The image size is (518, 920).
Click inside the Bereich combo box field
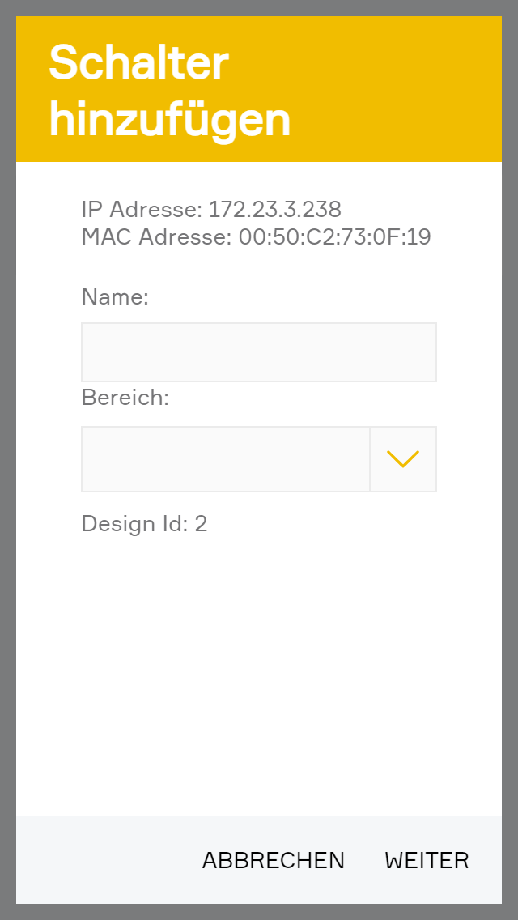(x=225, y=459)
